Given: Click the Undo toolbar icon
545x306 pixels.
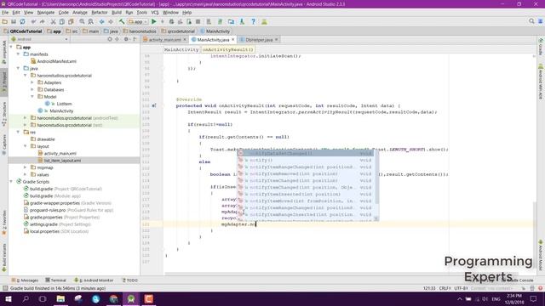Looking at the screenshot, I should [x=33, y=21].
